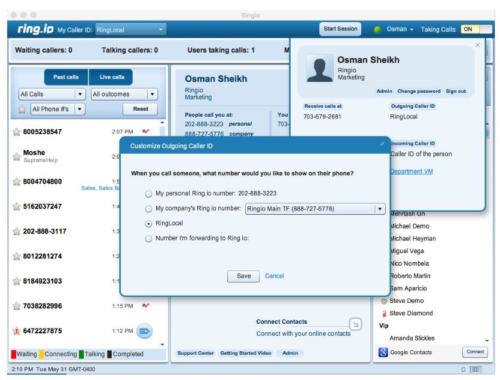
Task: Open the All Calls filter dropdown
Action: pos(52,94)
